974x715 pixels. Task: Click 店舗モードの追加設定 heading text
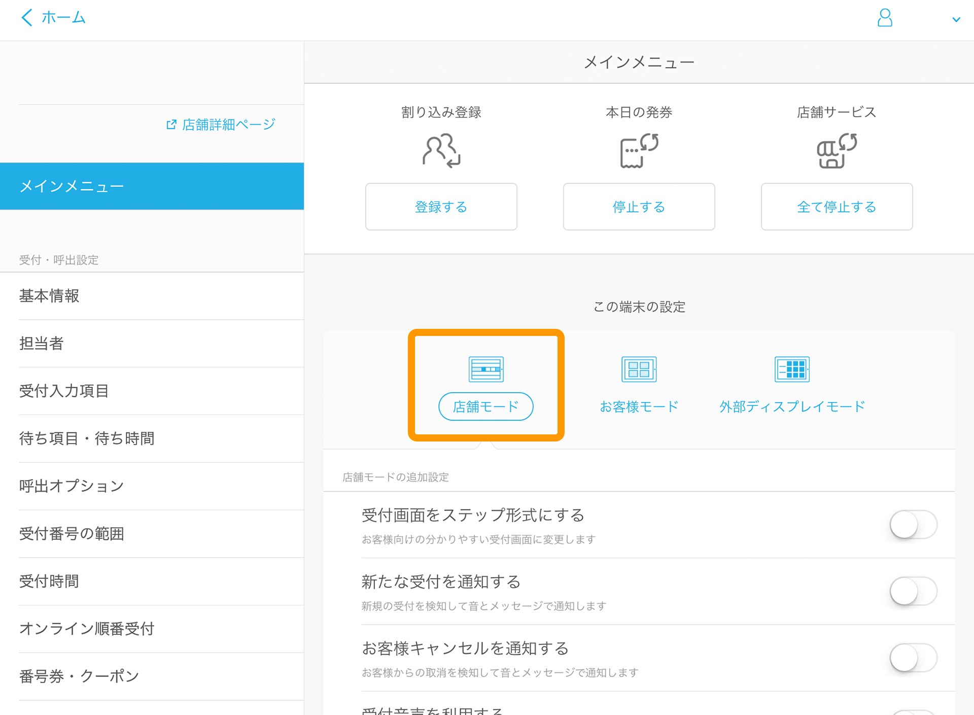pos(396,477)
